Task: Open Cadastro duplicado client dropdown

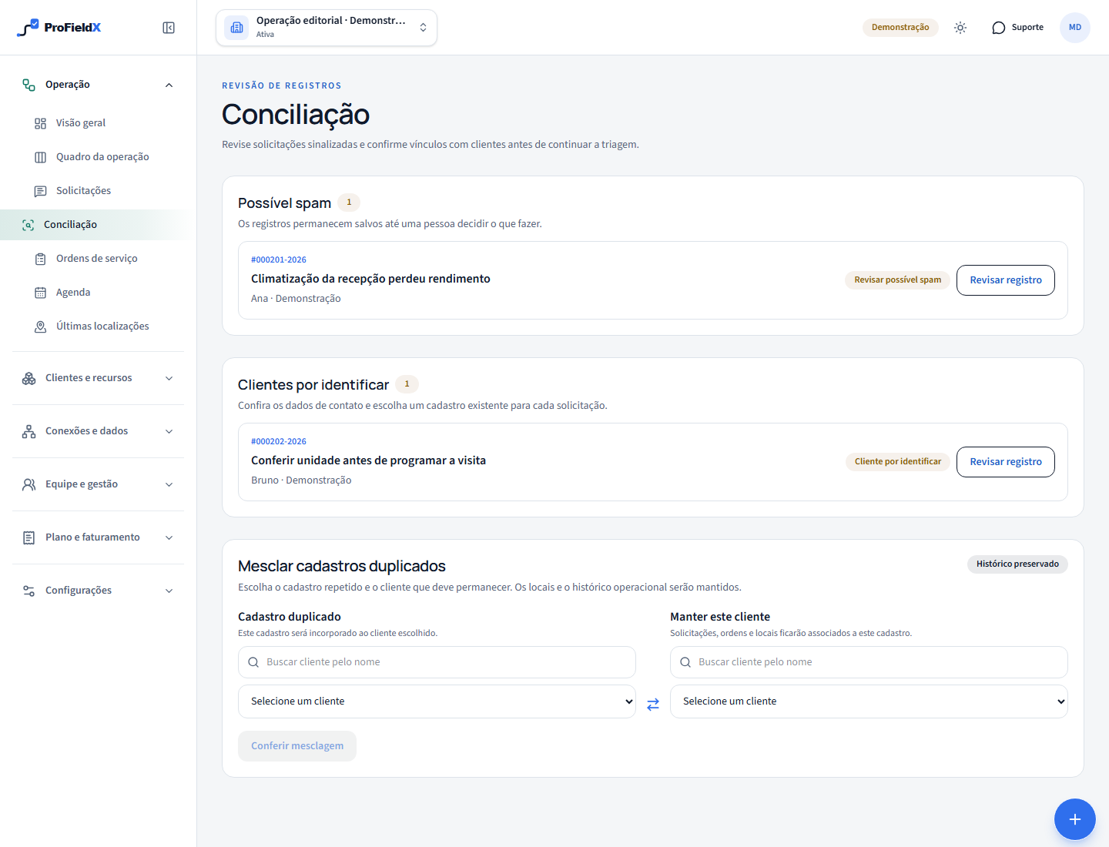Action: pyautogui.click(x=437, y=701)
